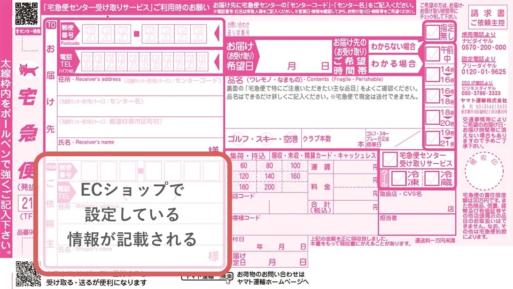Click the 検索 button next to ヤマト運輸
The width and height of the screenshot is (513, 289).
pyautogui.click(x=226, y=276)
